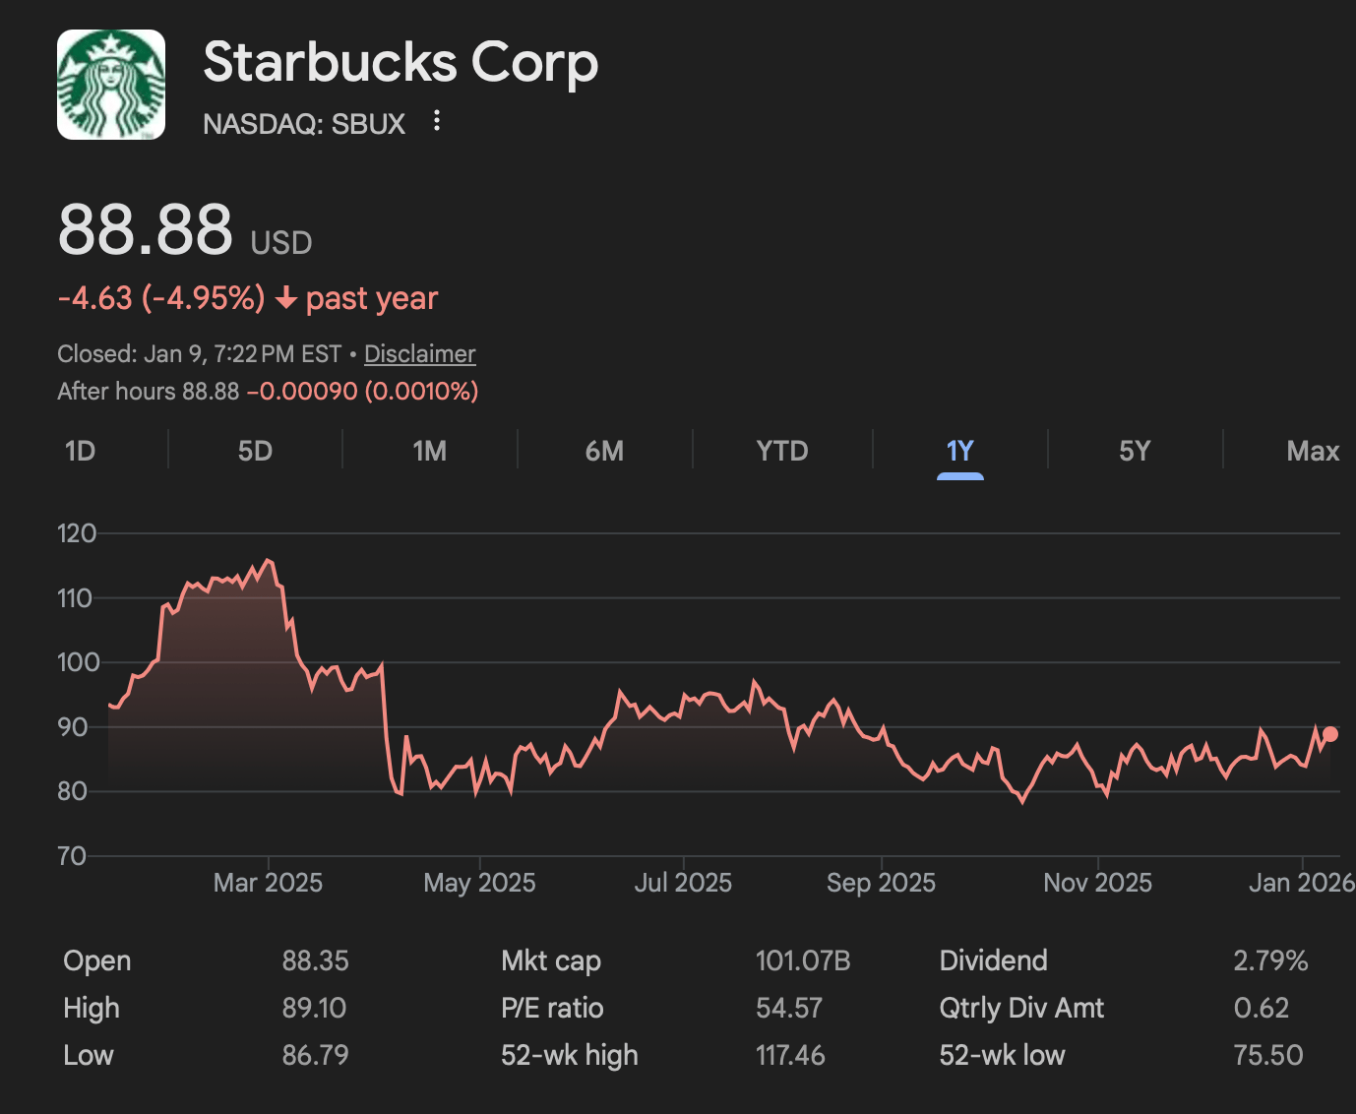Click the quarterly dividend amount 0.62
Viewport: 1356px width, 1114px height.
coord(1262,1008)
